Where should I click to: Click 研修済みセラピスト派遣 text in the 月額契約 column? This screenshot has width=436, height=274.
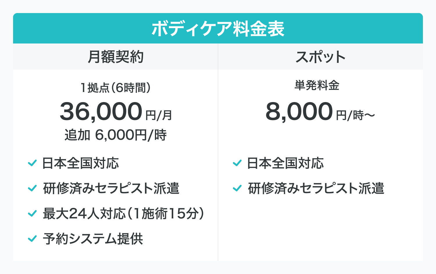pos(111,188)
